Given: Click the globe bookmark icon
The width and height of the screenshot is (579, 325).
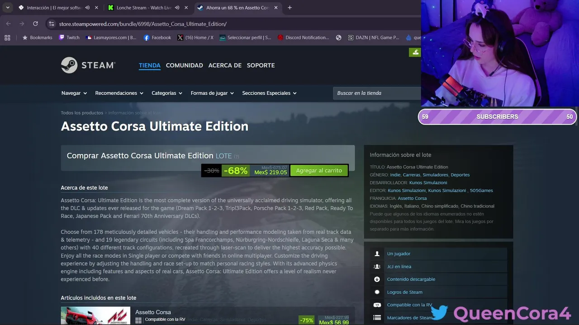Looking at the screenshot, I should click(338, 37).
